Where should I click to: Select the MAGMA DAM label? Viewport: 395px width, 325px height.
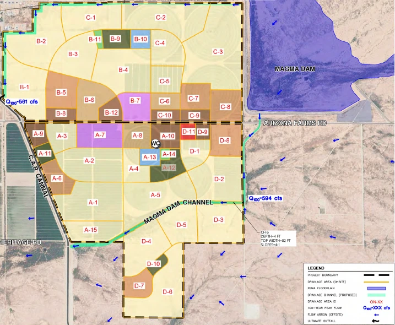point(295,69)
